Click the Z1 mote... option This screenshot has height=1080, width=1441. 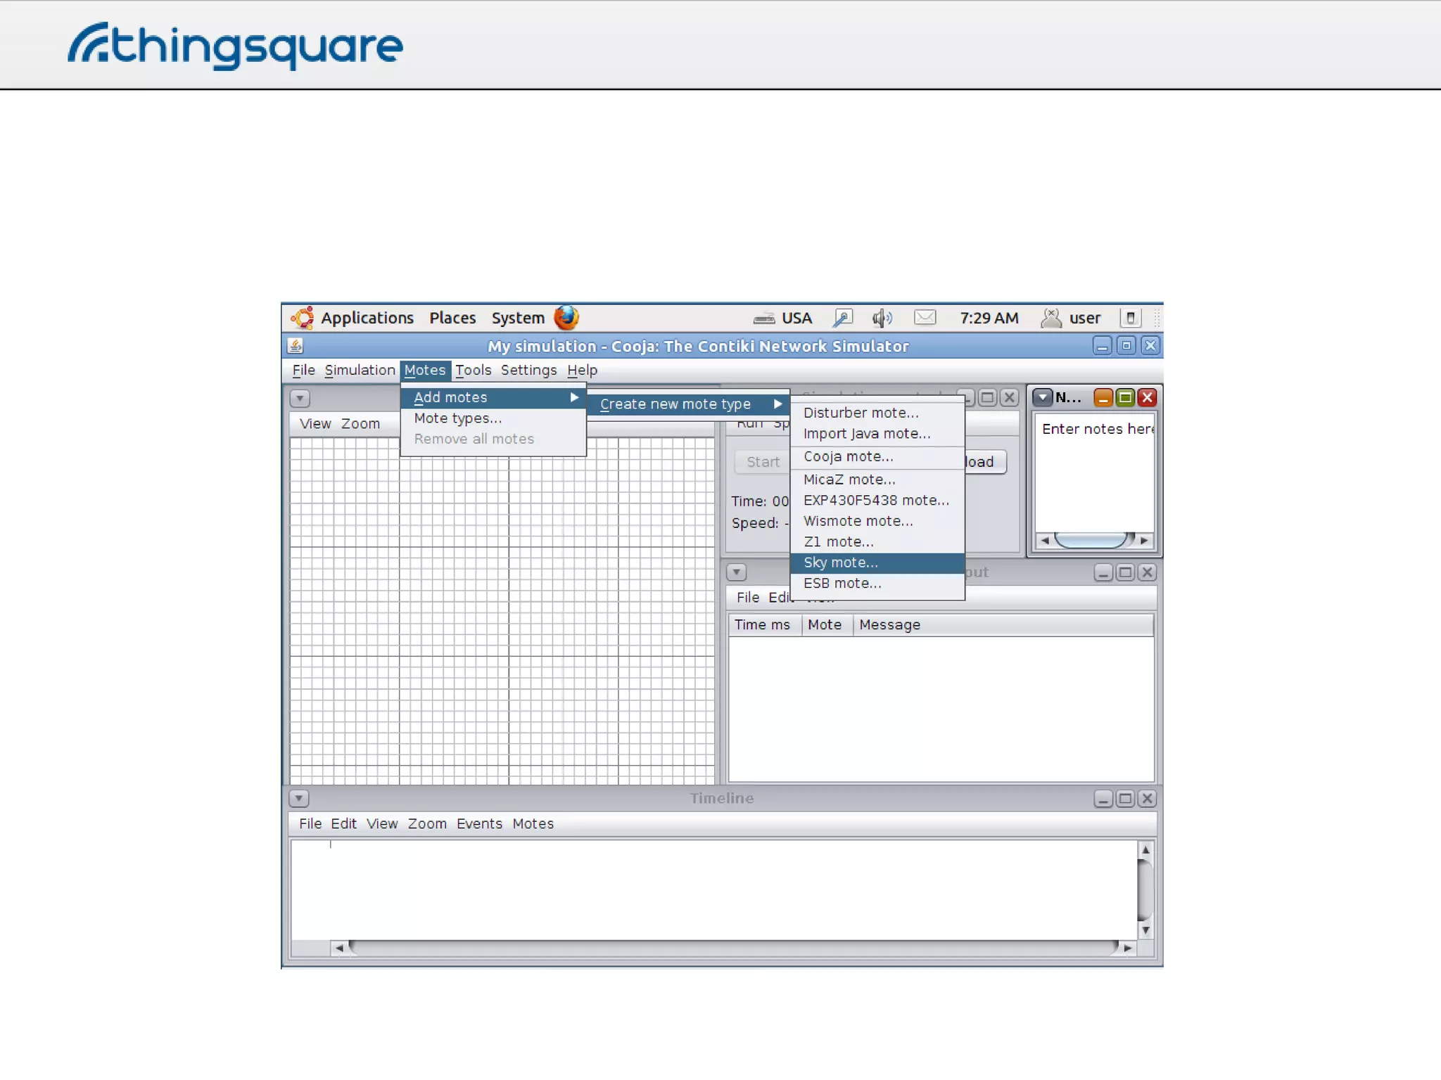coord(838,542)
